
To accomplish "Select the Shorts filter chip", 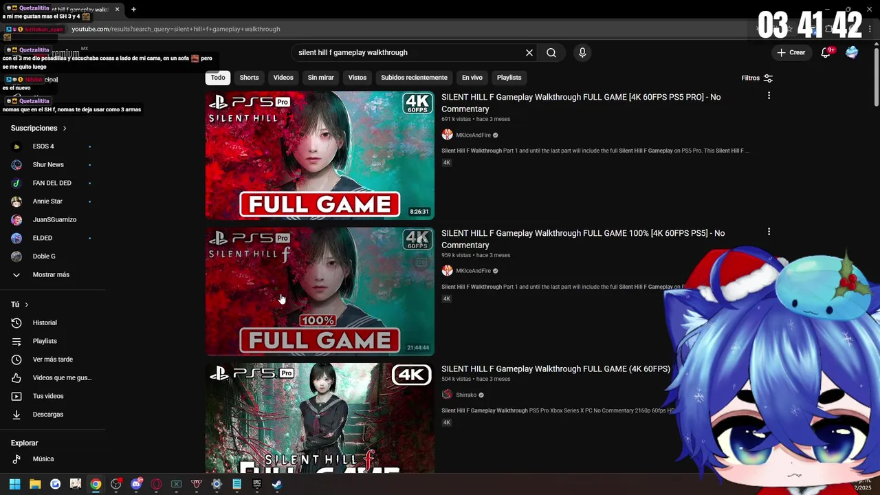I will point(249,78).
